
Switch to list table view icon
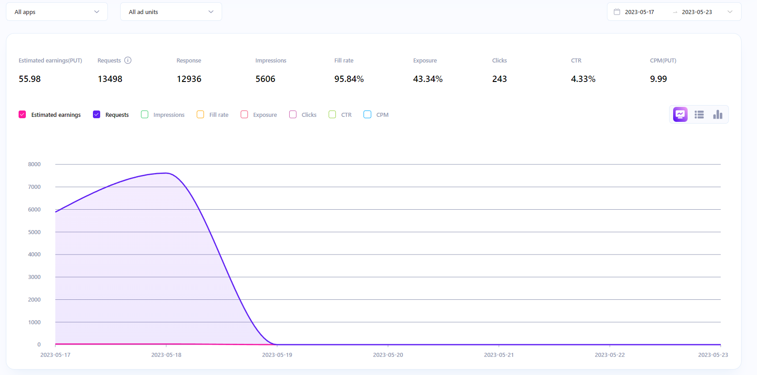point(699,115)
